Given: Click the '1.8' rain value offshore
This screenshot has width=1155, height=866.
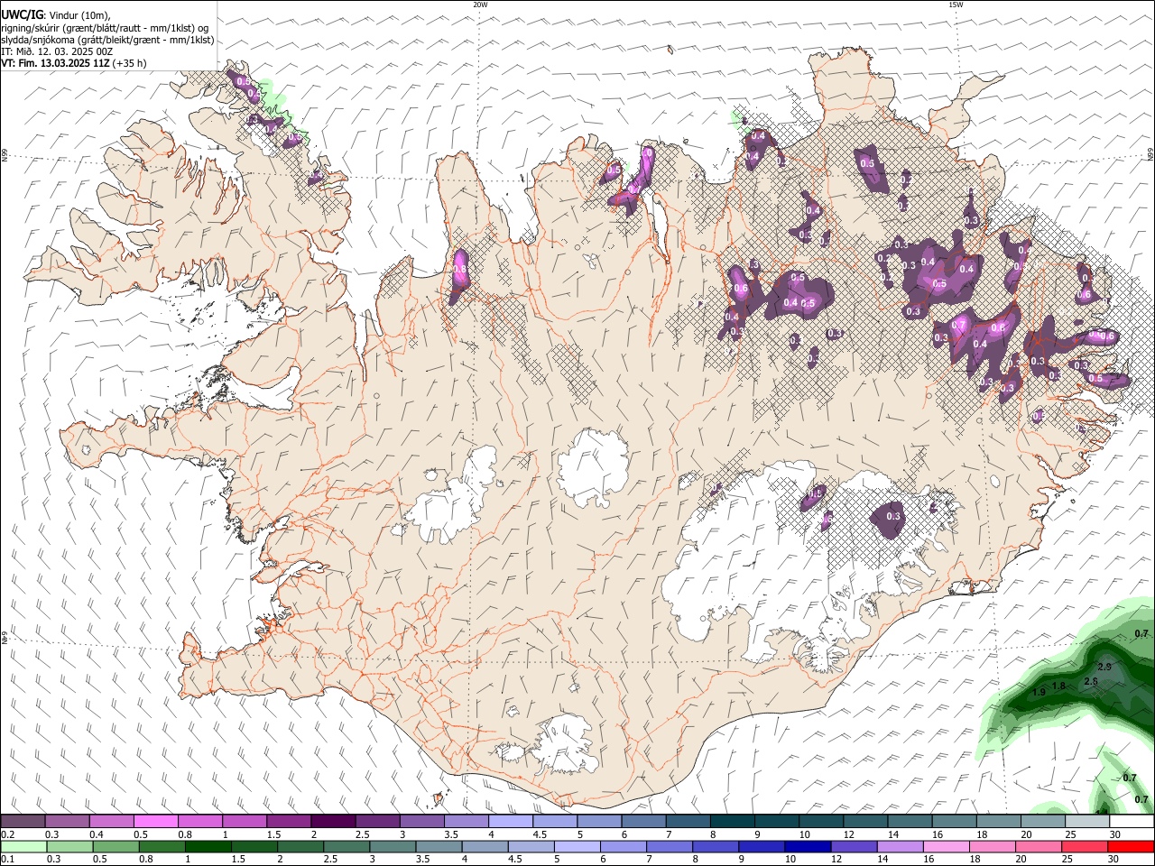Looking at the screenshot, I should (1059, 686).
